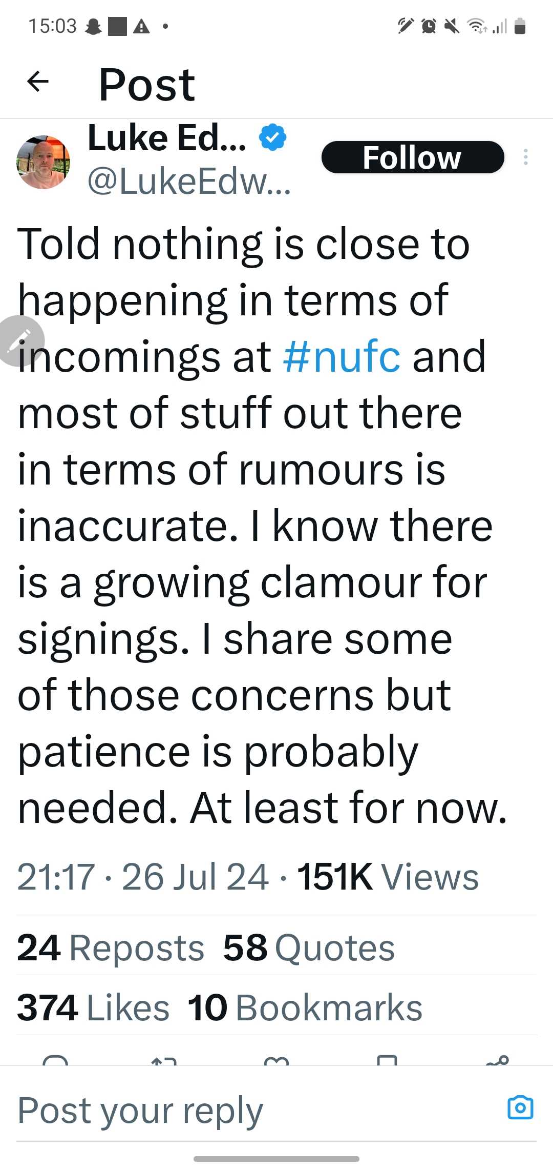Viewport: 553px width, 1169px height.
Task: Like the post with heart icon
Action: tap(276, 1060)
